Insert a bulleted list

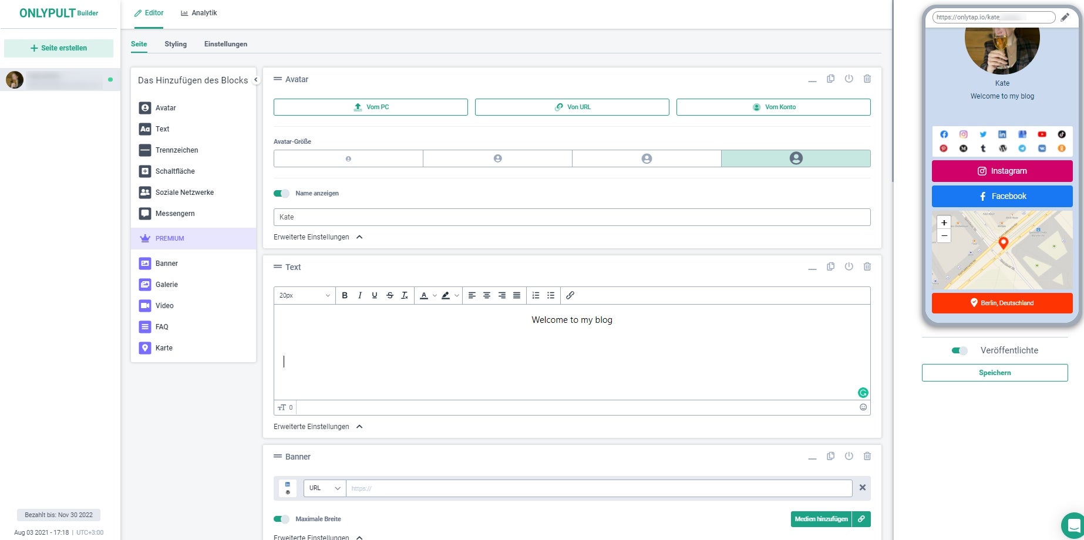tap(551, 295)
